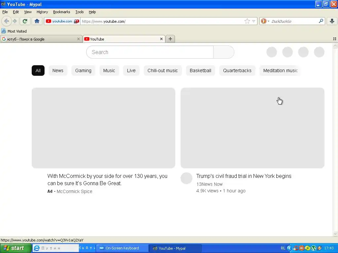The width and height of the screenshot is (338, 253).
Task: Expand hidden tray icons with arrow
Action: tap(289, 248)
